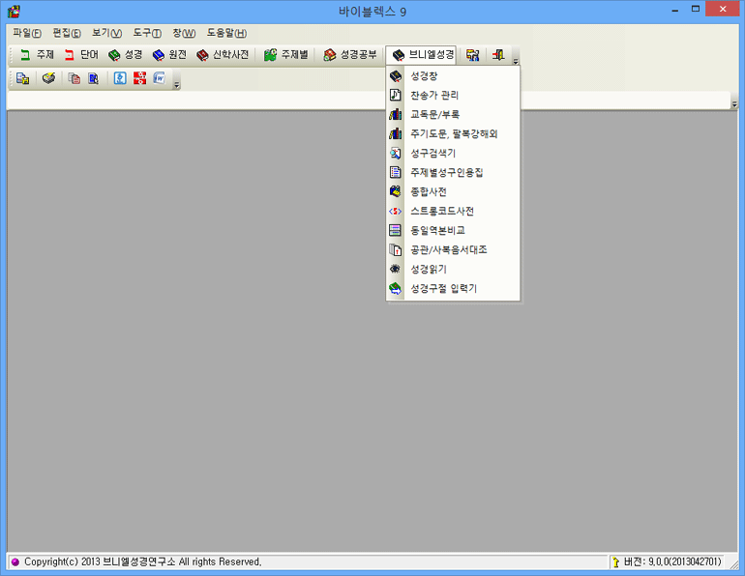Select 주기도문, 팔복강해외 menu entry
Image resolution: width=745 pixels, height=576 pixels.
453,133
